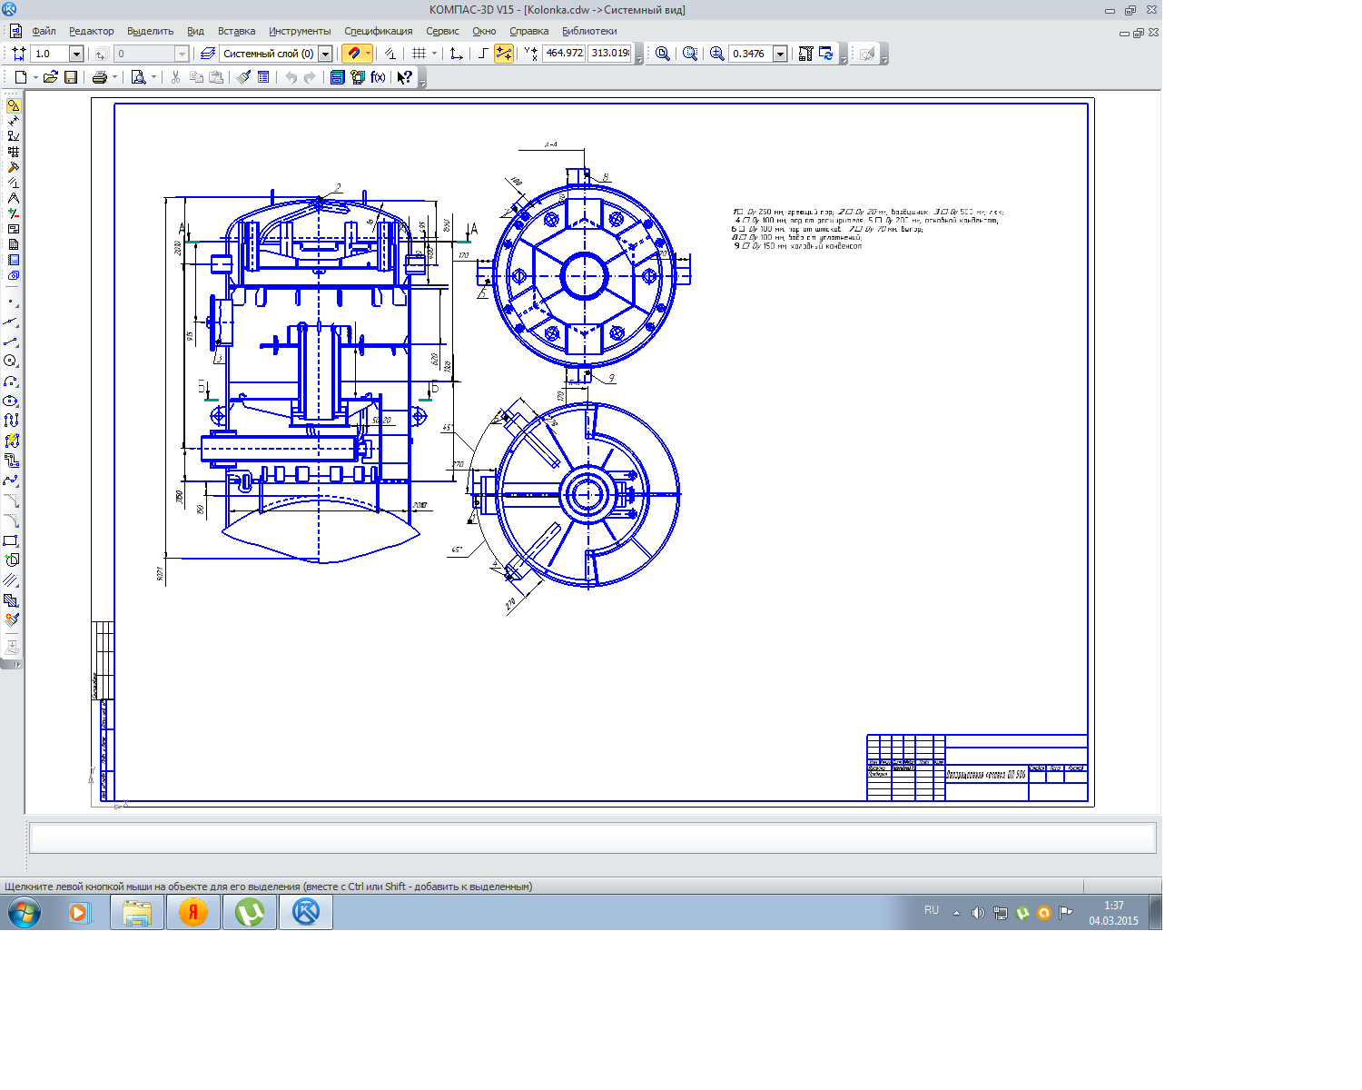
Task: Open the Спецификация menu
Action: (x=378, y=31)
